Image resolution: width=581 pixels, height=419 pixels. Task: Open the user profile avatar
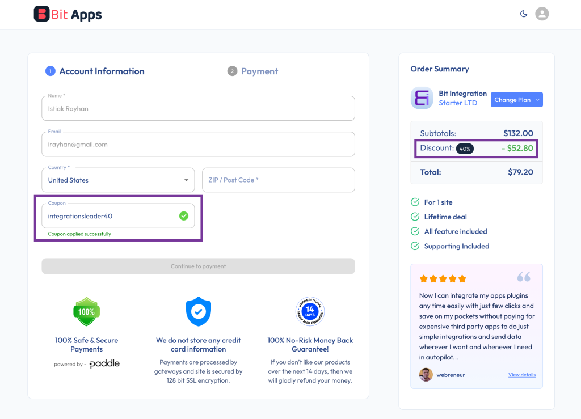click(x=542, y=14)
